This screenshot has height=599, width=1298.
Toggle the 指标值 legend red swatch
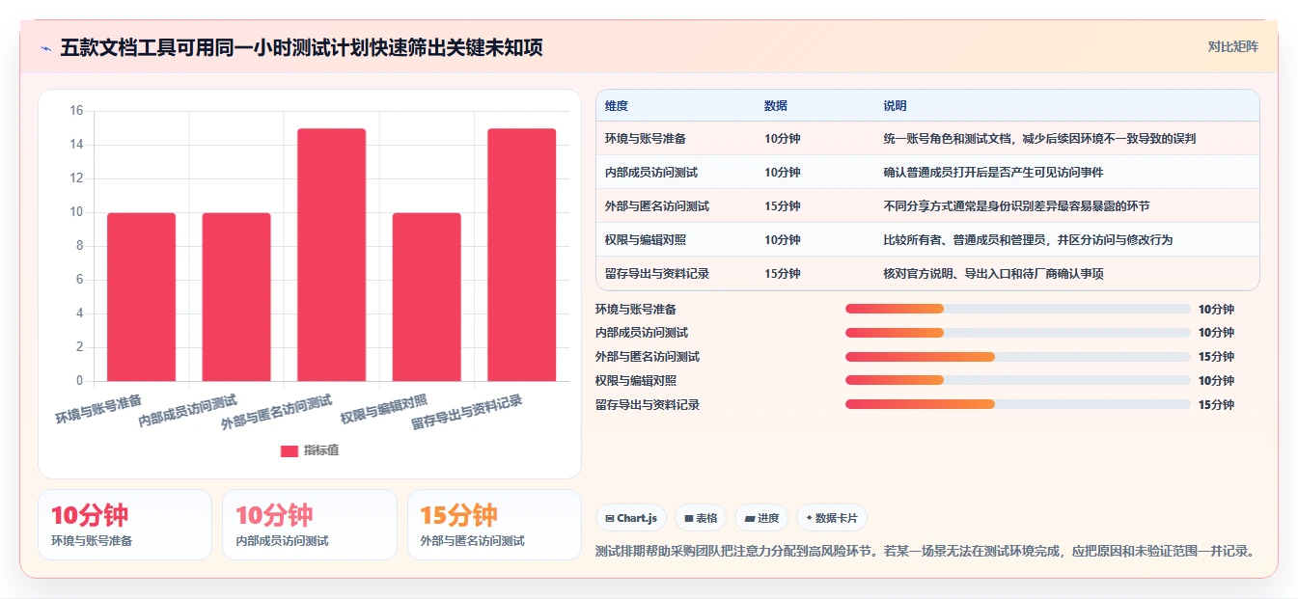coord(290,450)
